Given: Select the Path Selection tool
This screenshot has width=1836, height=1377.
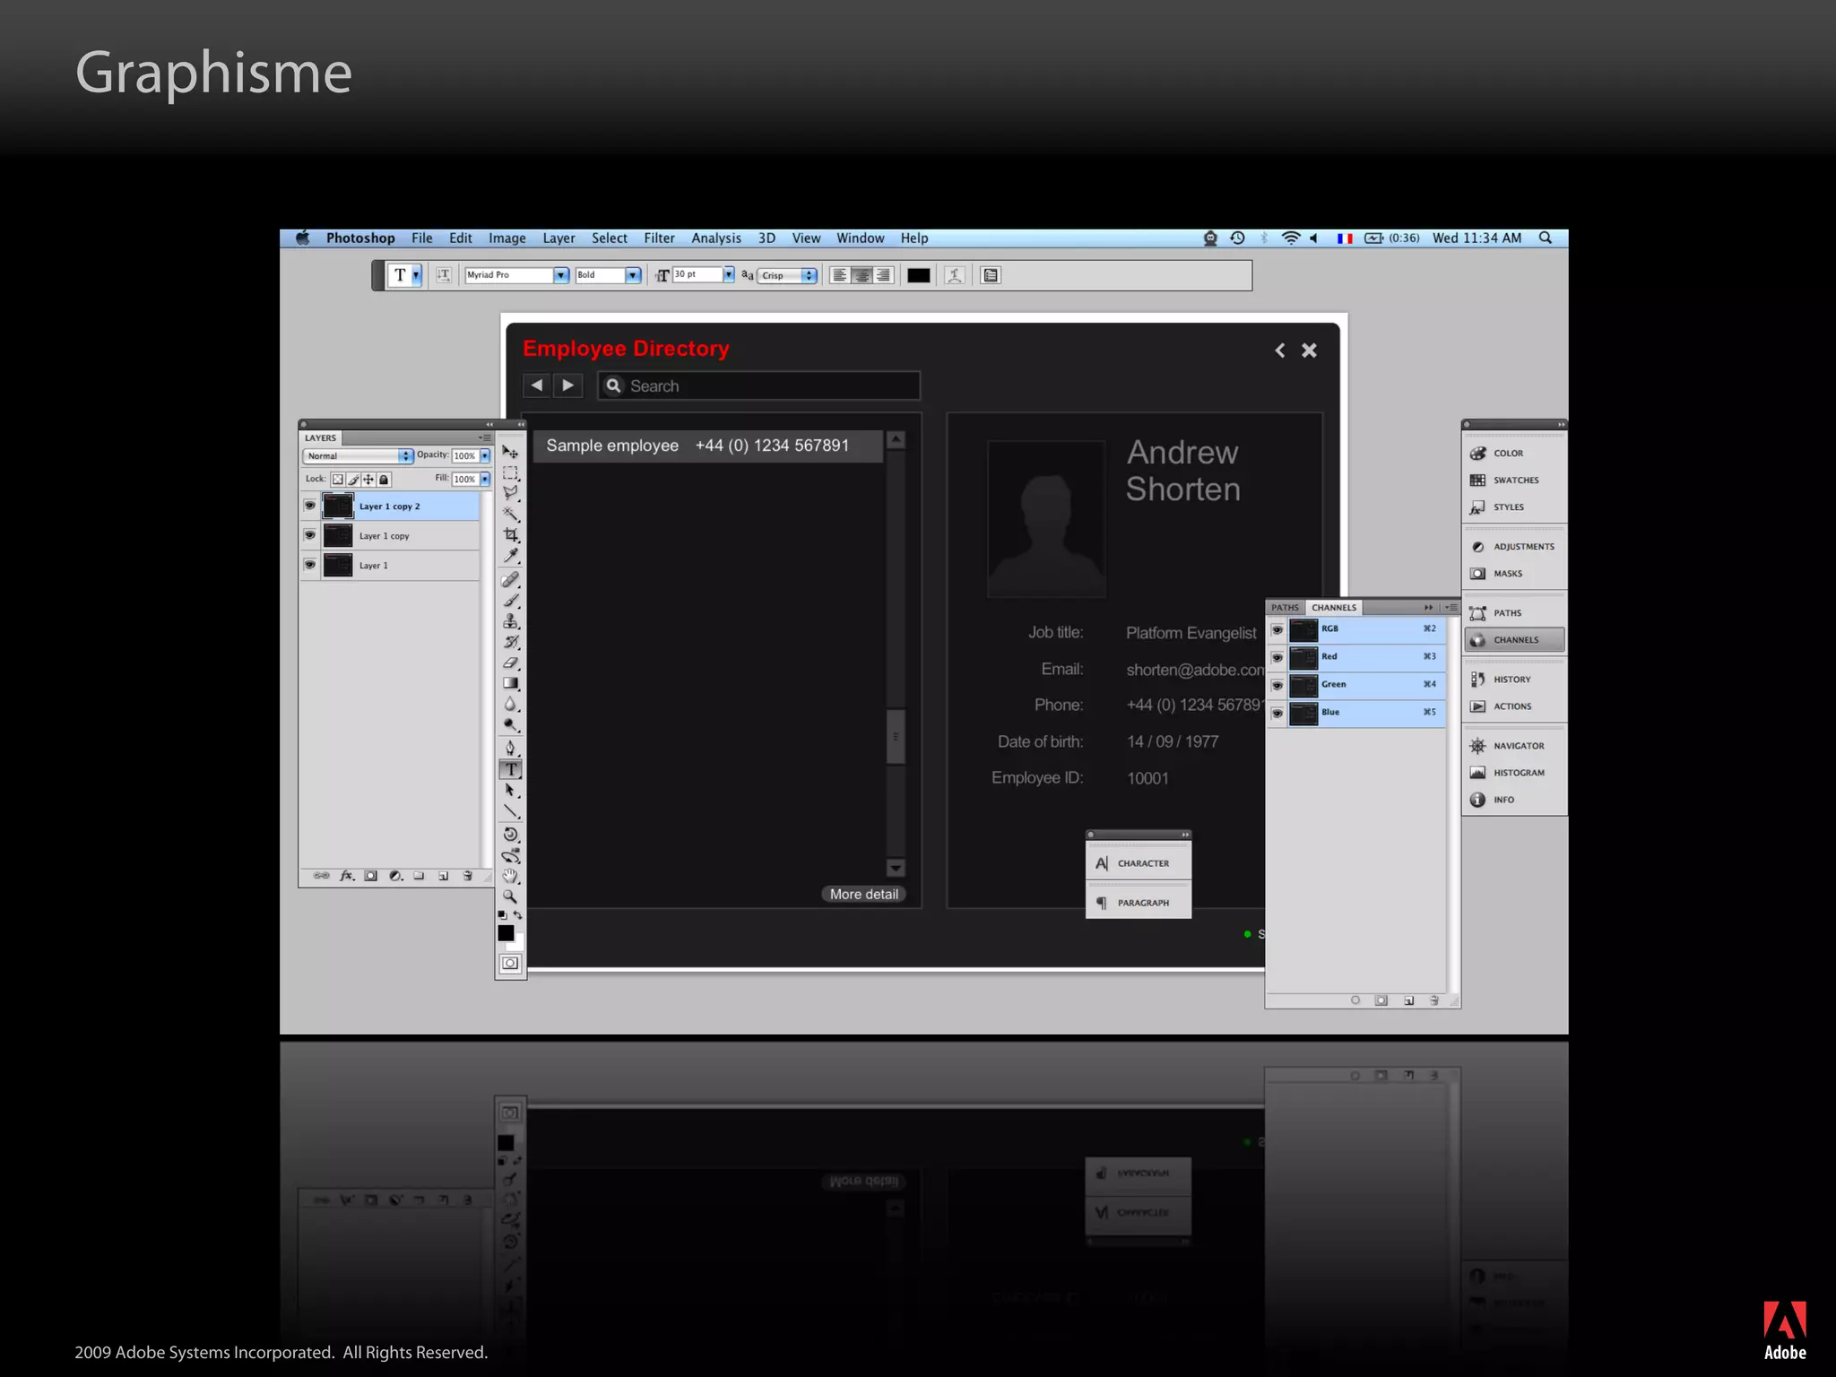Looking at the screenshot, I should pos(510,791).
